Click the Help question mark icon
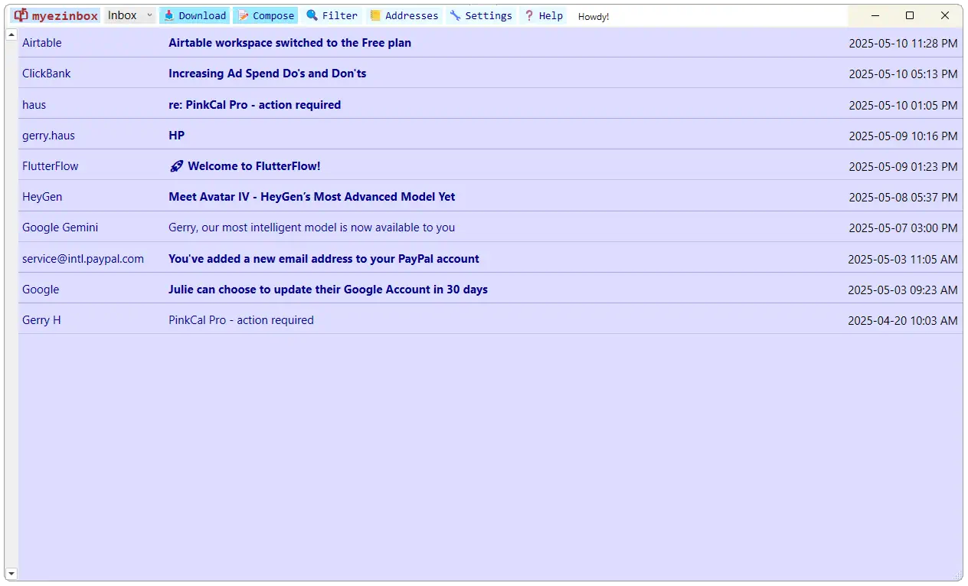968x586 pixels. [528, 15]
